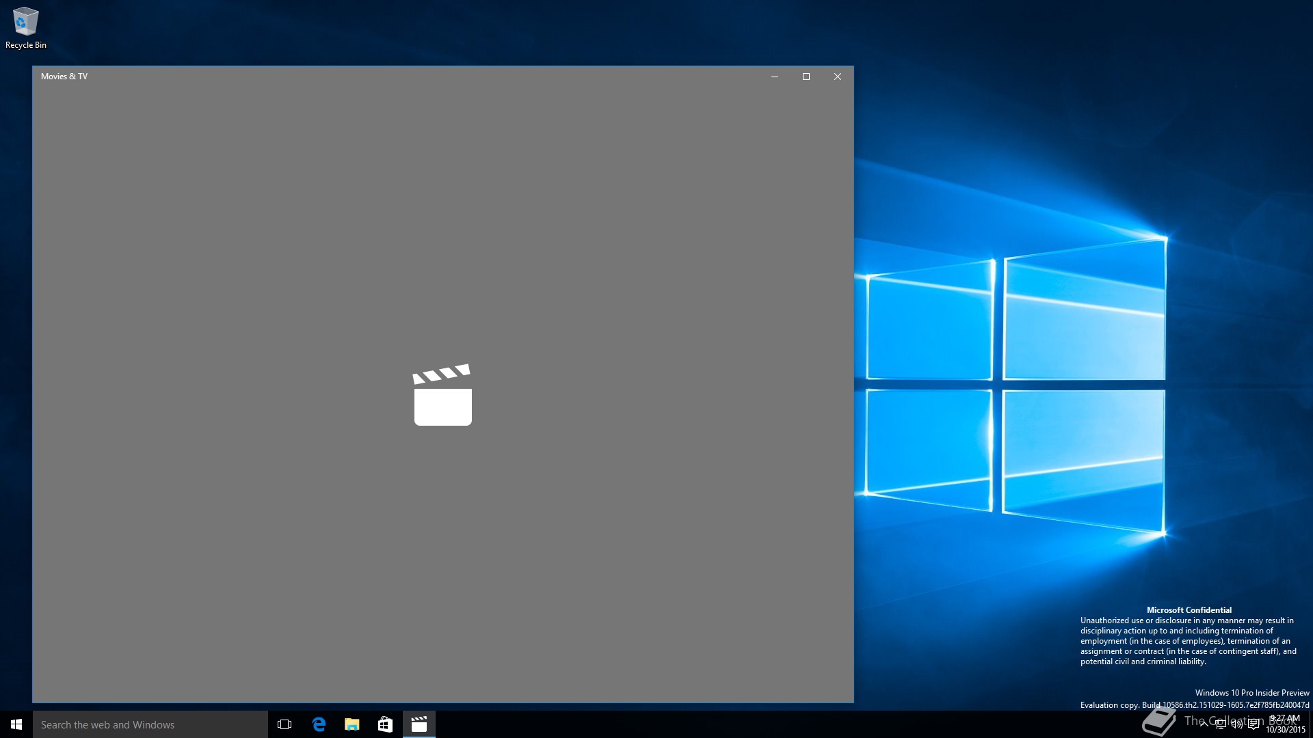1313x738 pixels.
Task: Open the Action Center notifications icon
Action: (1254, 724)
